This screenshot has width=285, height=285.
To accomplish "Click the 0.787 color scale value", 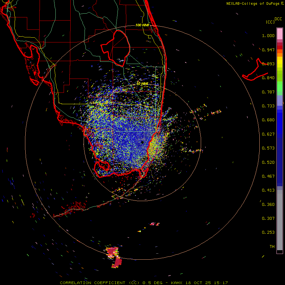I will pyautogui.click(x=268, y=92).
